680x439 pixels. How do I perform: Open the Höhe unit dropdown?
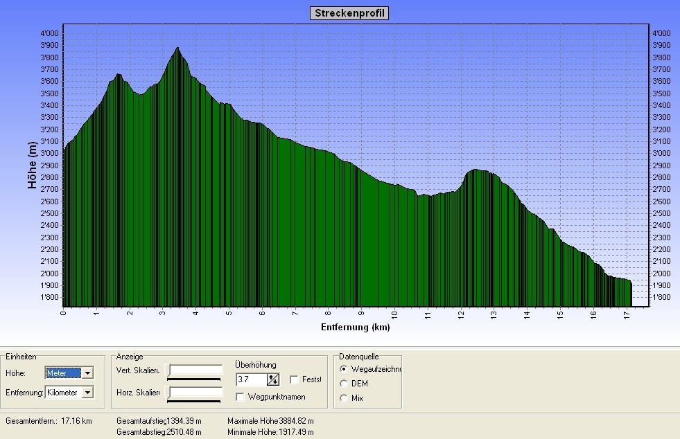87,373
